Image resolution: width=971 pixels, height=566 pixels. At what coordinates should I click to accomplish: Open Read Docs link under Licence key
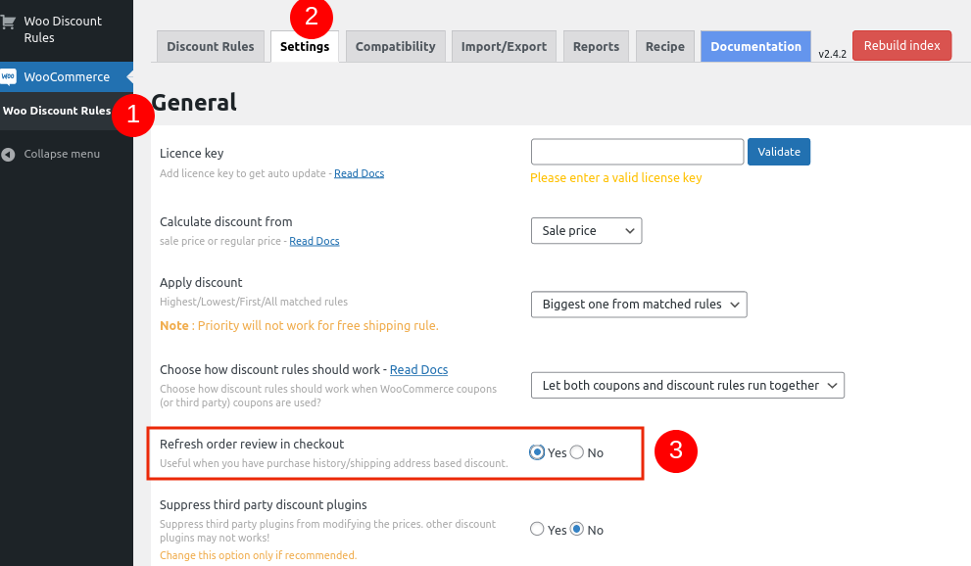(x=360, y=173)
